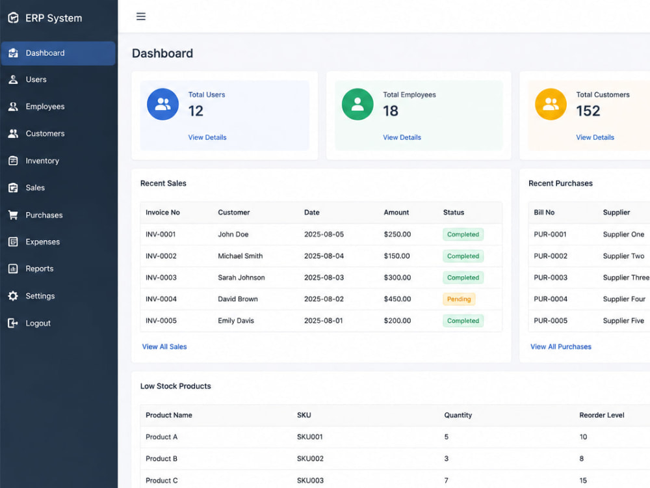This screenshot has height=488, width=650.
Task: Click the Amount column header
Action: tap(396, 213)
